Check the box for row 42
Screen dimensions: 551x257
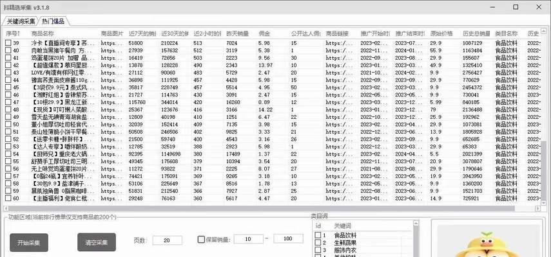click(8, 65)
